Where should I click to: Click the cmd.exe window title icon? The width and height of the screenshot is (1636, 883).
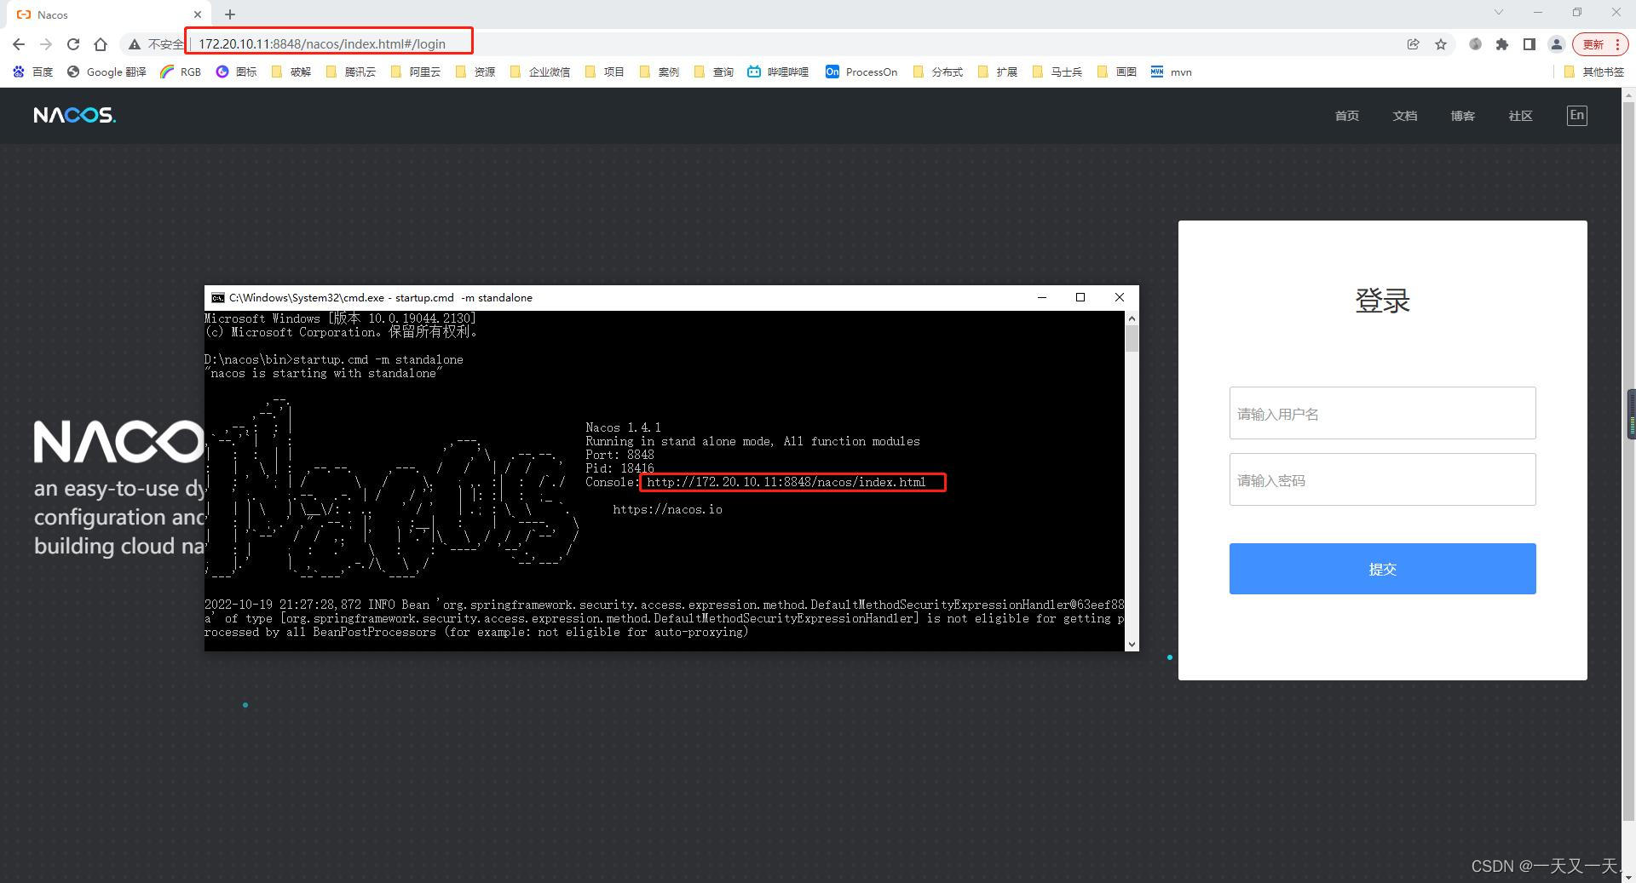click(x=218, y=297)
